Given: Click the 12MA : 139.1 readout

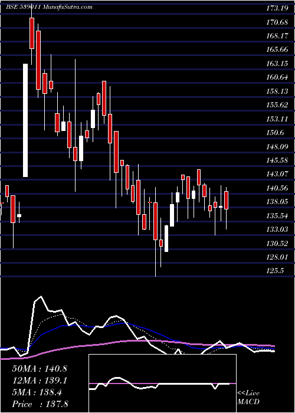Looking at the screenshot, I should [40, 381].
